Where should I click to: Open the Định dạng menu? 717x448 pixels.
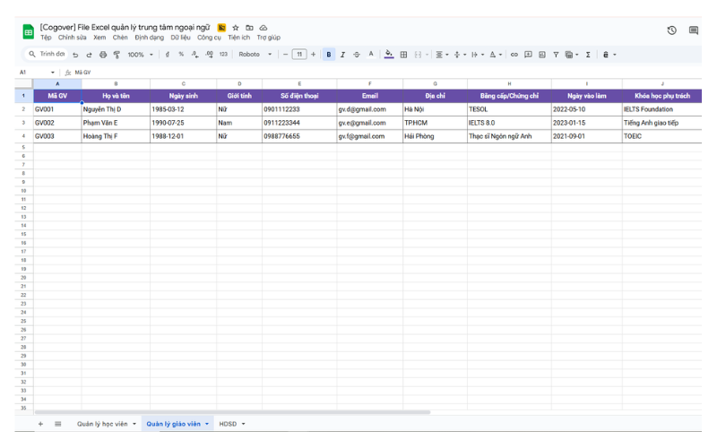coord(150,38)
